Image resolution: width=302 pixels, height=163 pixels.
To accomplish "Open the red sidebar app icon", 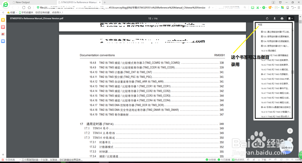I will [x=3, y=27].
